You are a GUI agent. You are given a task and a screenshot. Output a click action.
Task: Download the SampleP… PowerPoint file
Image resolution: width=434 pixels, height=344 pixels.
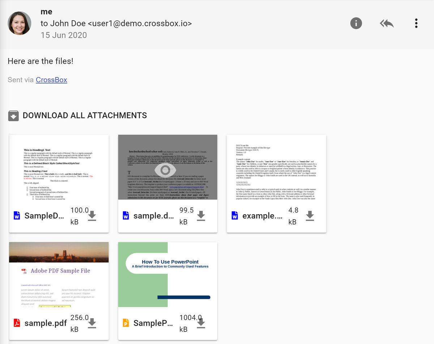click(x=201, y=323)
